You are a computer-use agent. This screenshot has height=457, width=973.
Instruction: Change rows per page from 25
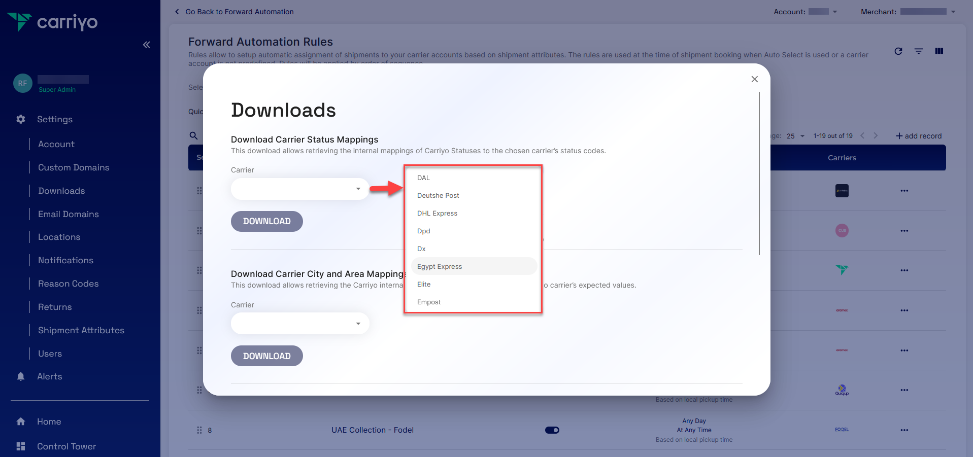tap(795, 136)
